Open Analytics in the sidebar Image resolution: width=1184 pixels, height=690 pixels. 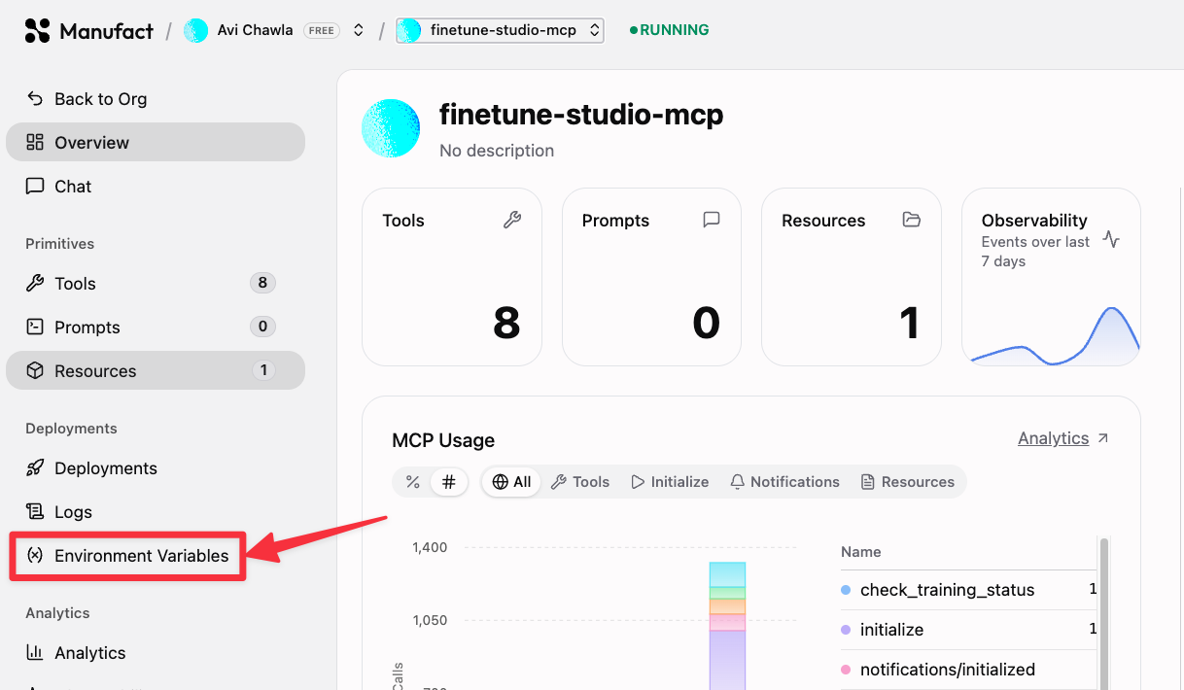(156, 652)
